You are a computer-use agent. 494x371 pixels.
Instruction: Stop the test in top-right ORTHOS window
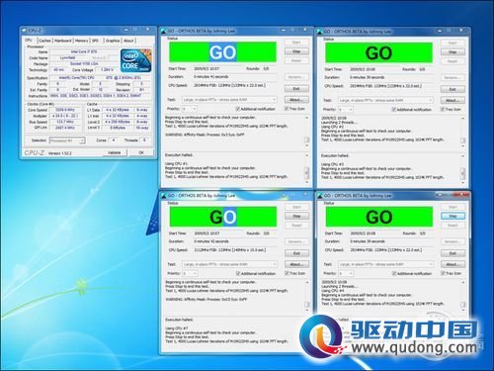[x=453, y=52]
